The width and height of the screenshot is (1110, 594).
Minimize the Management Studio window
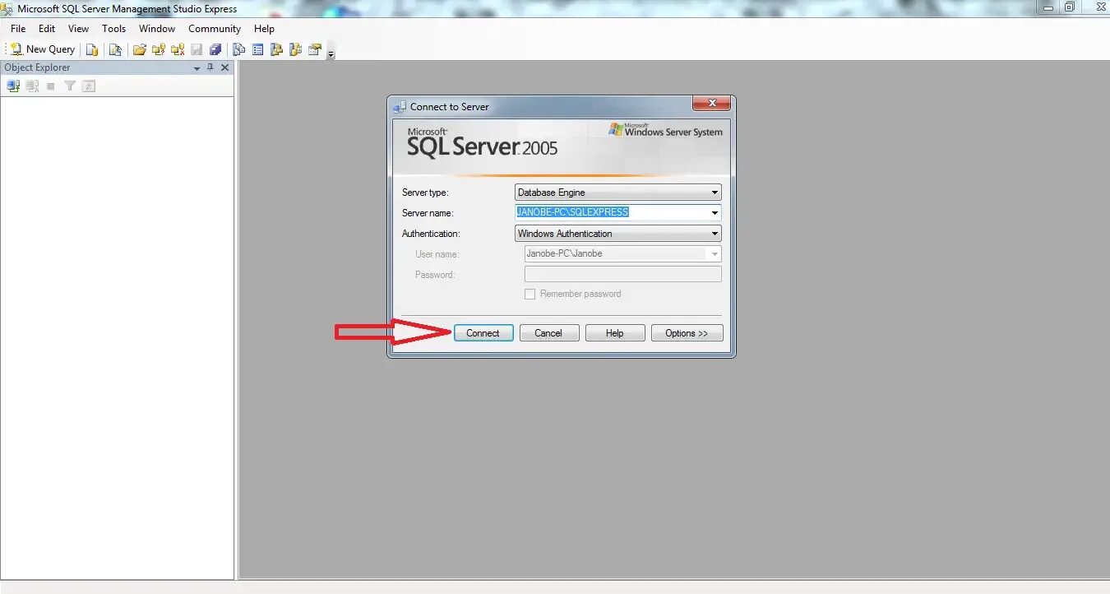pyautogui.click(x=1048, y=7)
